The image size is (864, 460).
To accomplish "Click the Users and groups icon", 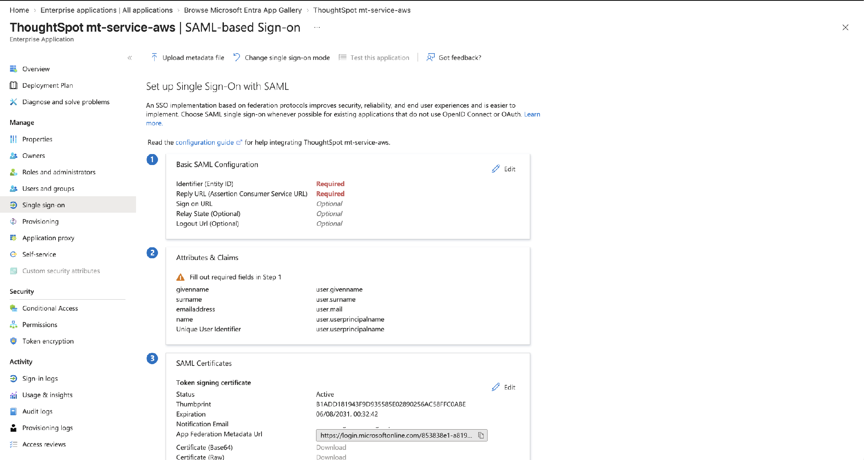I will (x=14, y=188).
